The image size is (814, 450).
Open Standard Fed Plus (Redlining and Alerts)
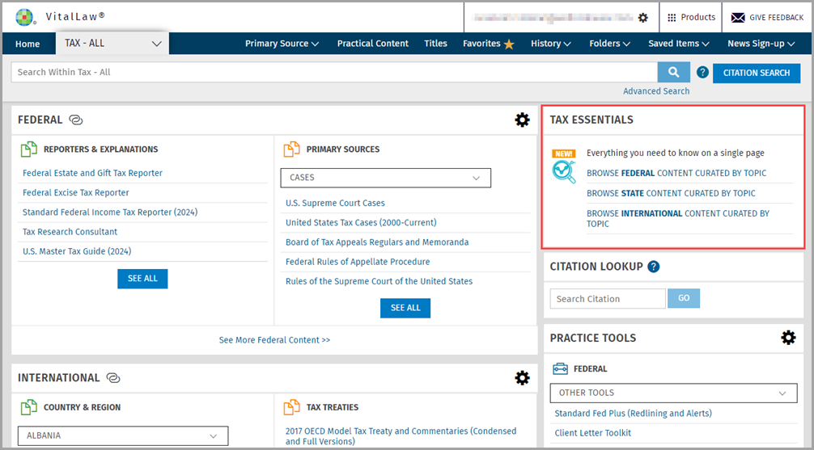point(634,413)
